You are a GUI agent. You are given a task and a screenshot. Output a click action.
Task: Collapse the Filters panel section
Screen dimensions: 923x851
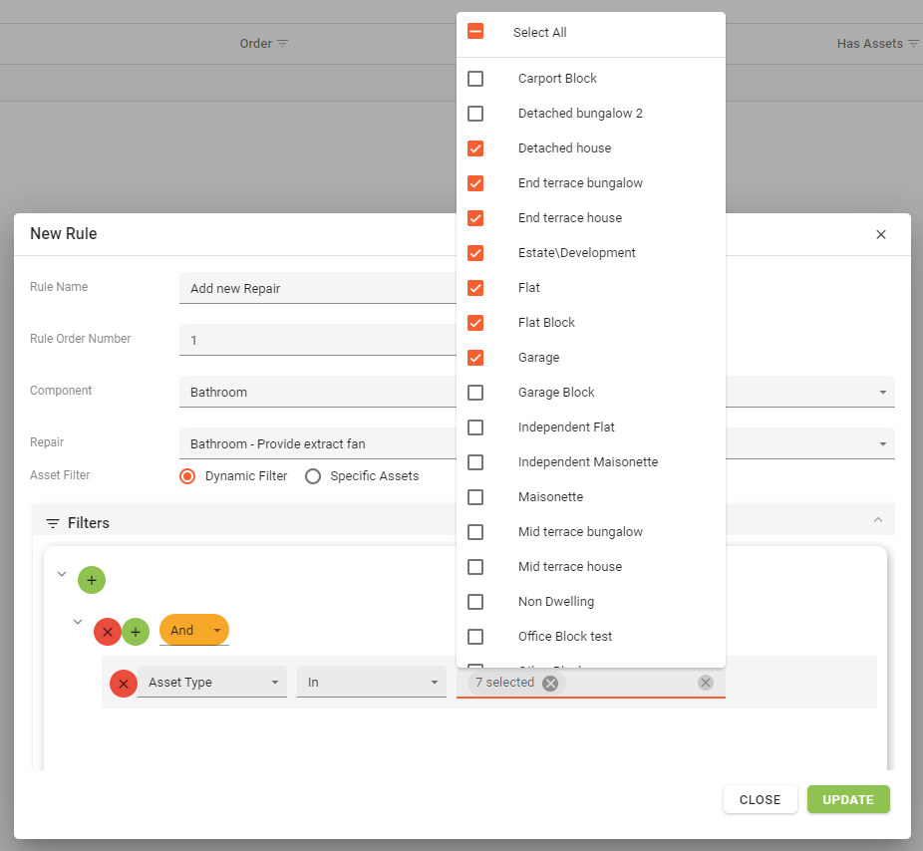(877, 520)
